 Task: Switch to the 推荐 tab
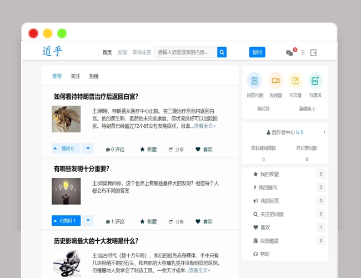click(x=57, y=76)
